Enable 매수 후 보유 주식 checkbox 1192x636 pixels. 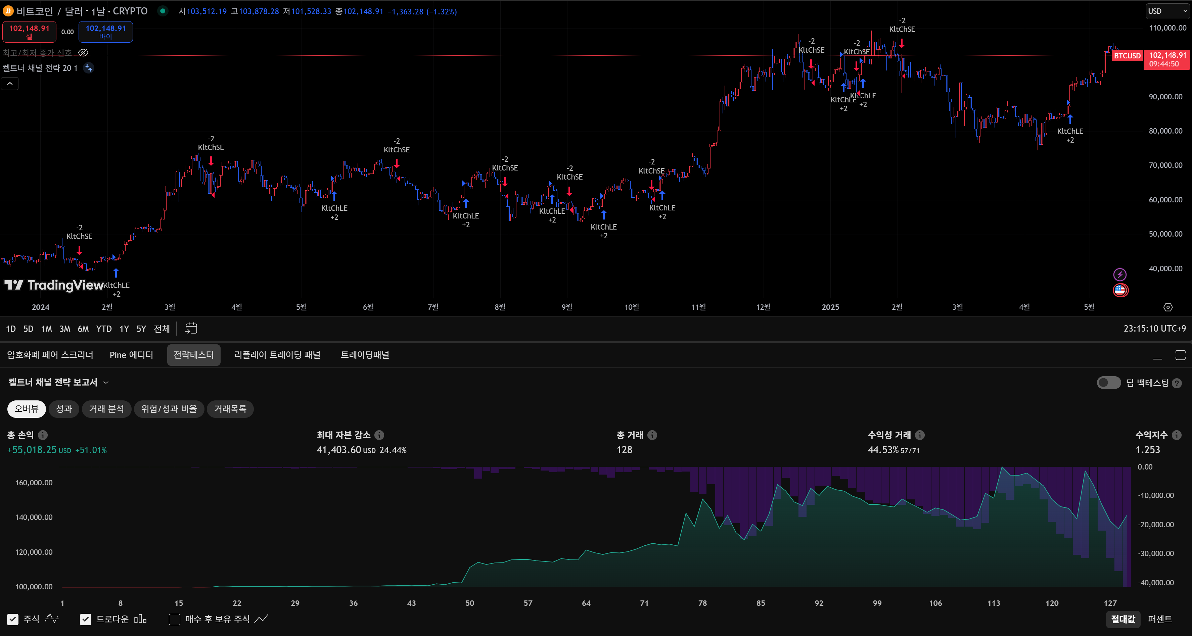(x=175, y=619)
